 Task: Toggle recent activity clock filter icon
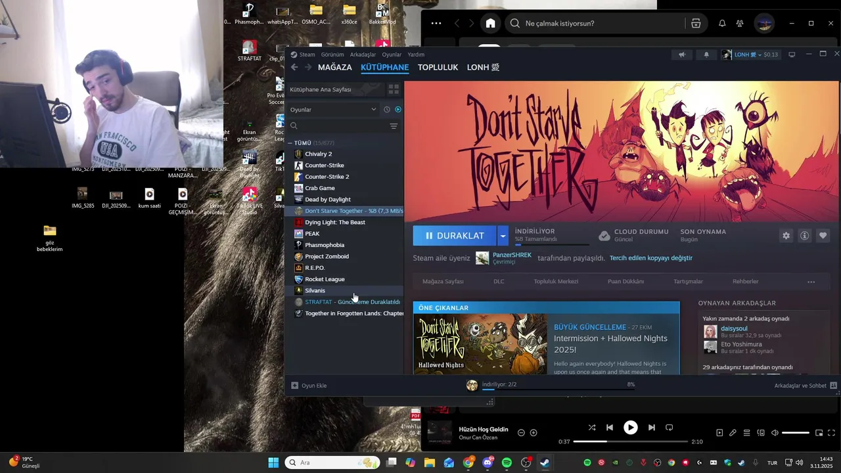tap(387, 109)
